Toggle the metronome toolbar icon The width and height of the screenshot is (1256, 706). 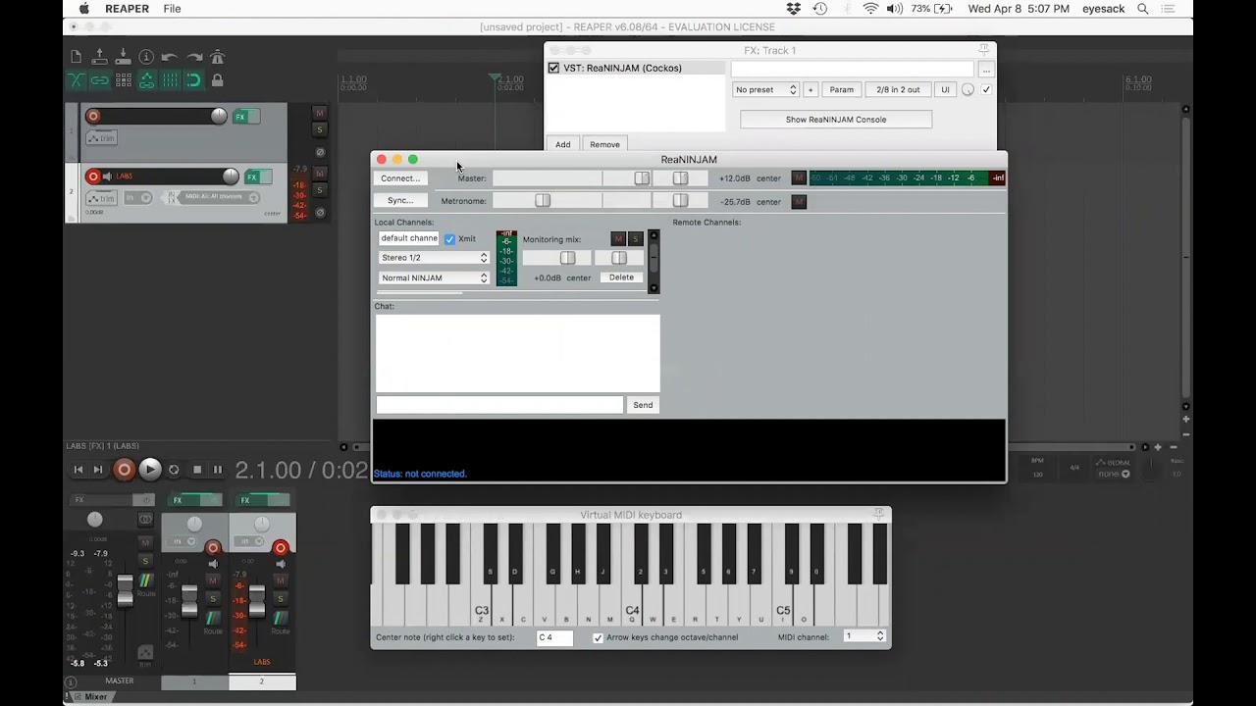click(x=218, y=57)
